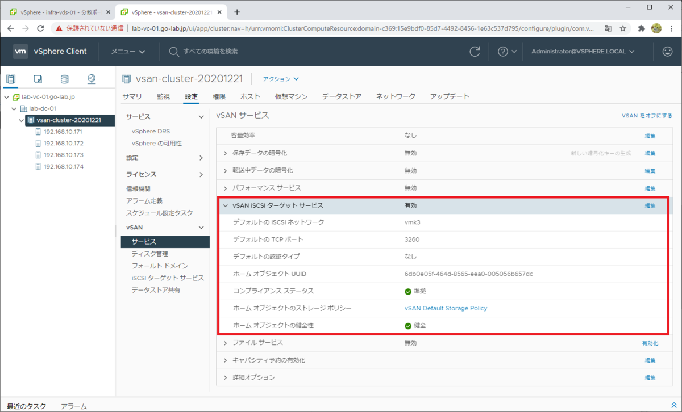Open the Networking inventory icon

[92, 79]
